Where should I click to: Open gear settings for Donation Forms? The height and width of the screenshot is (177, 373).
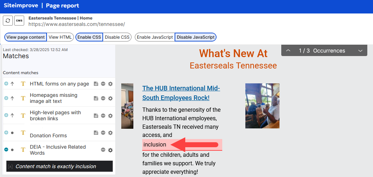coord(110,133)
